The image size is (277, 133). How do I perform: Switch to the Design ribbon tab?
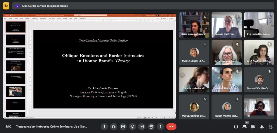(27, 18)
